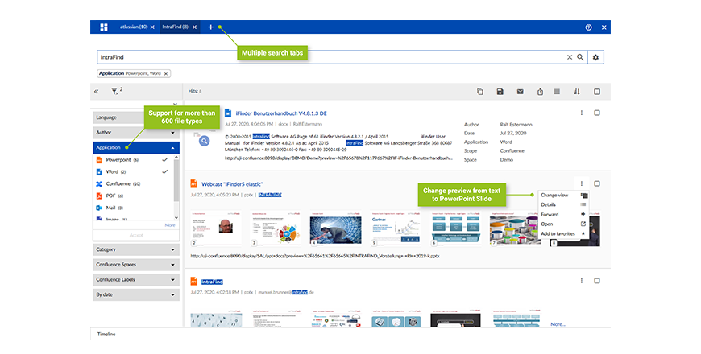Select the Confluence application filter

(x=133, y=183)
